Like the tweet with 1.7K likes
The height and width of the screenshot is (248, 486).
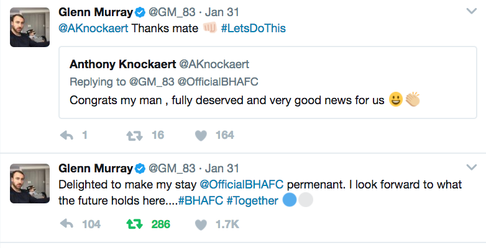(201, 224)
